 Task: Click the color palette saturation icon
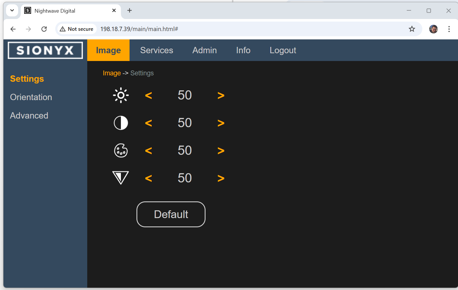click(121, 150)
